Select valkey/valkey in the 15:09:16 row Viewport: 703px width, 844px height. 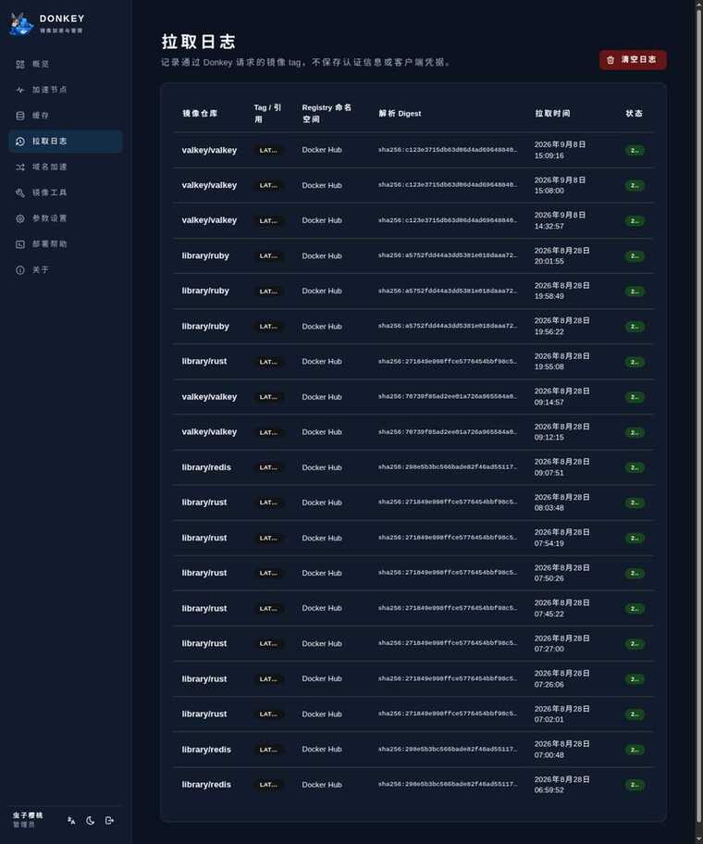(209, 150)
